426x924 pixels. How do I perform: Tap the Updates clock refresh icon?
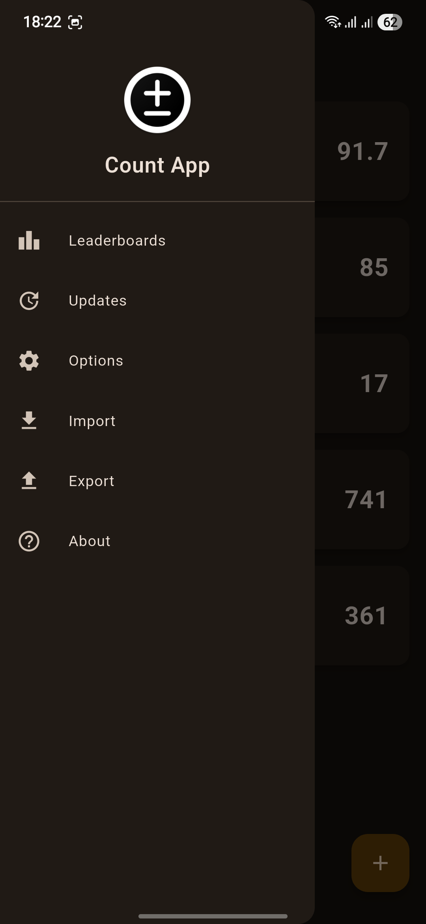[29, 301]
